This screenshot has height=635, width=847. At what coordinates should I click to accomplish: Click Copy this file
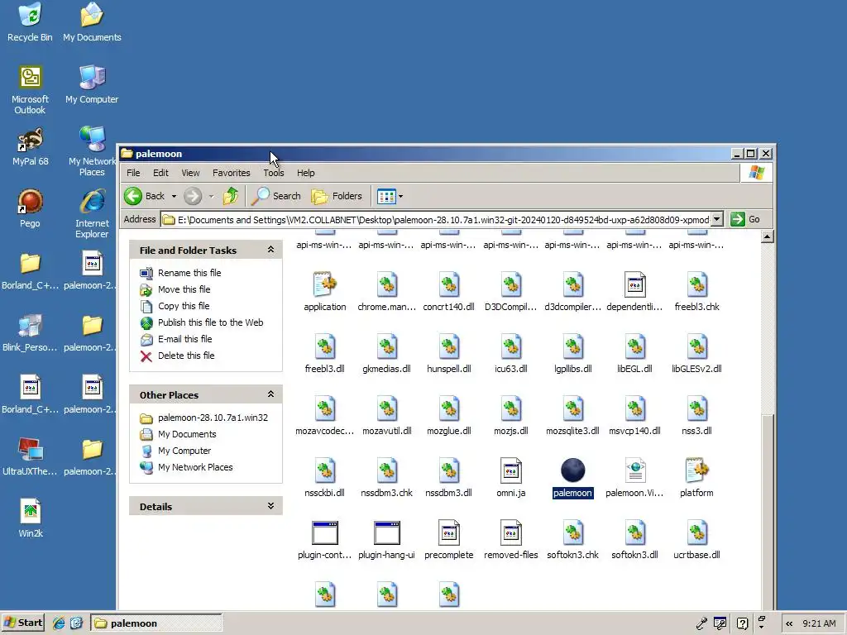(184, 306)
